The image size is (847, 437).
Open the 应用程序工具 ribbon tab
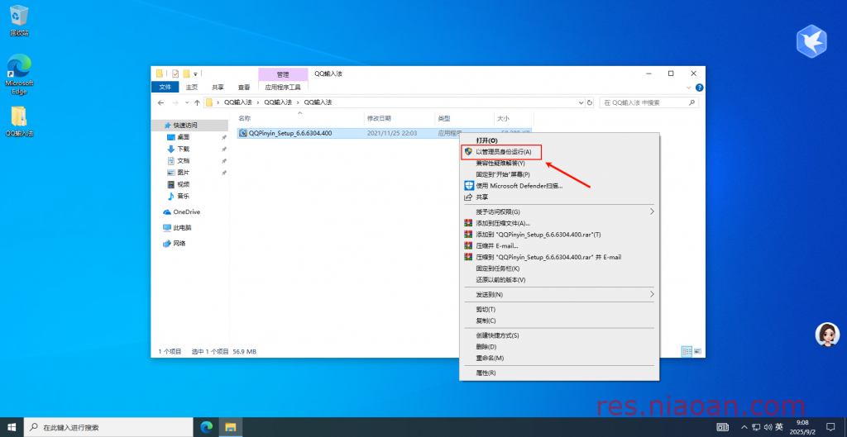283,88
